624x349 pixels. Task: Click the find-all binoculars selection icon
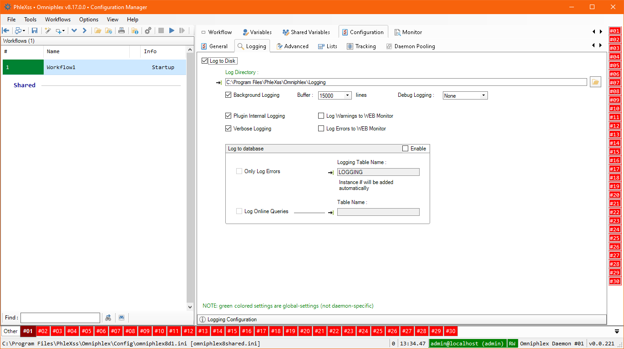click(122, 318)
